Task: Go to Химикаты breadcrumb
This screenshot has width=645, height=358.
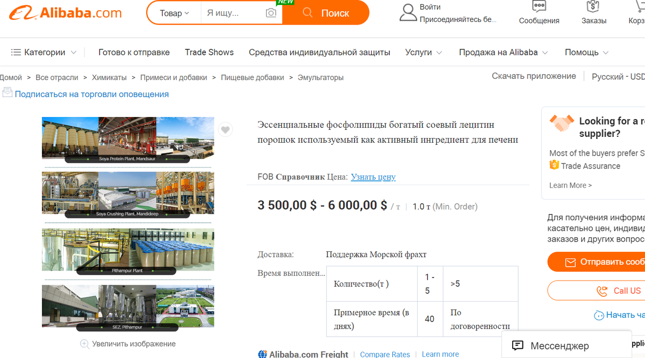Action: click(109, 77)
